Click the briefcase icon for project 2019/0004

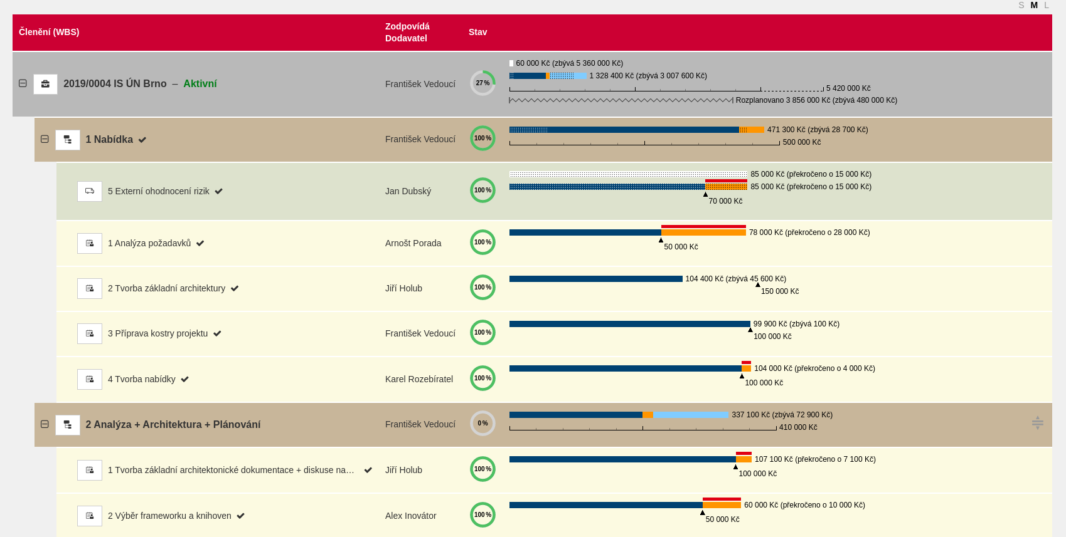coord(45,84)
